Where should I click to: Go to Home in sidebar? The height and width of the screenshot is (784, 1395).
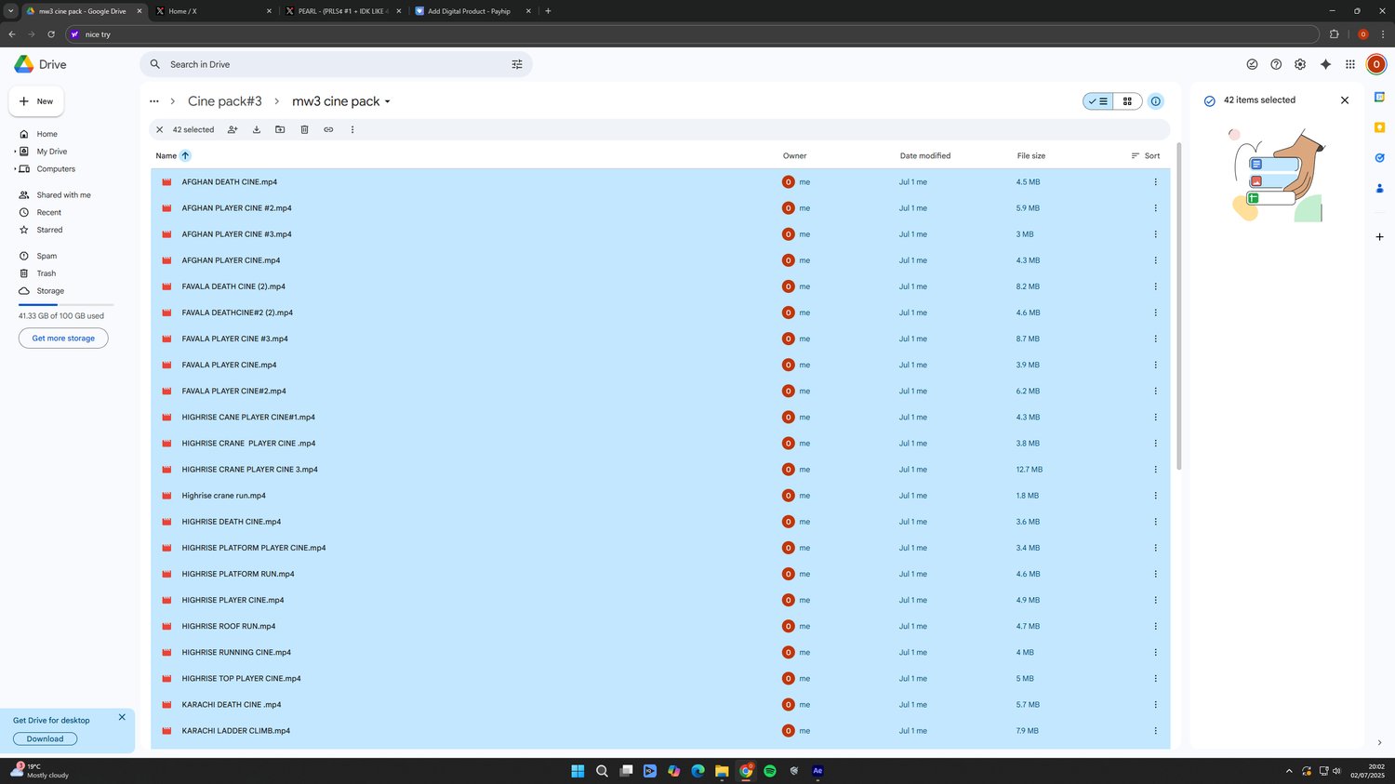pos(46,134)
